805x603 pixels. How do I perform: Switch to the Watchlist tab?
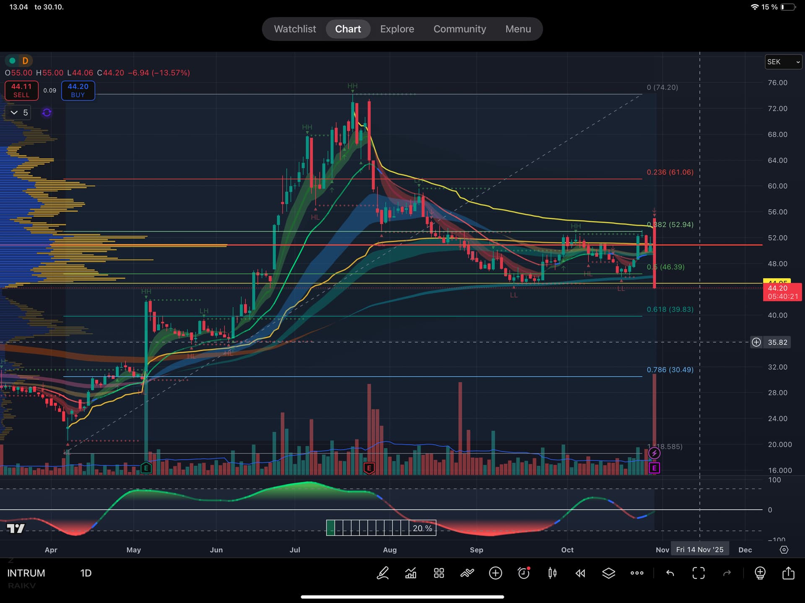[295, 29]
